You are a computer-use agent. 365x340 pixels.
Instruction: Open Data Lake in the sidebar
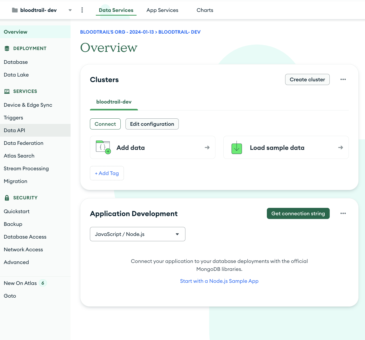click(16, 75)
